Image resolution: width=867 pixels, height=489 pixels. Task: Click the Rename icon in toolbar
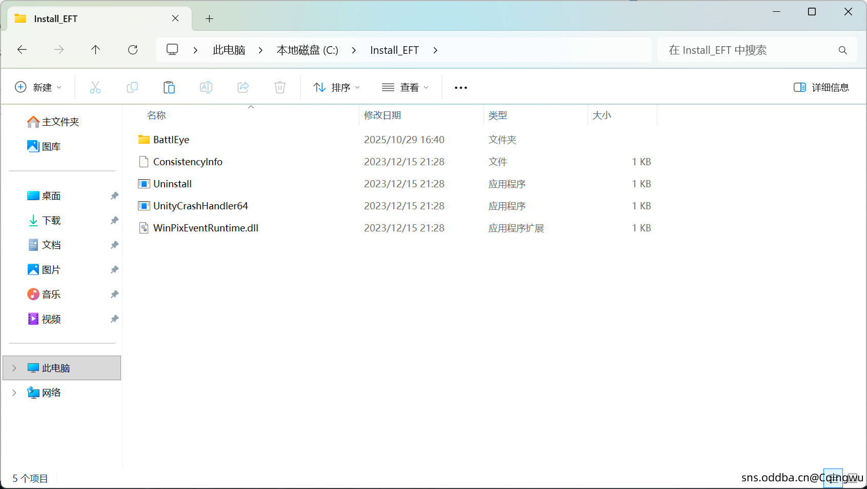[x=206, y=87]
